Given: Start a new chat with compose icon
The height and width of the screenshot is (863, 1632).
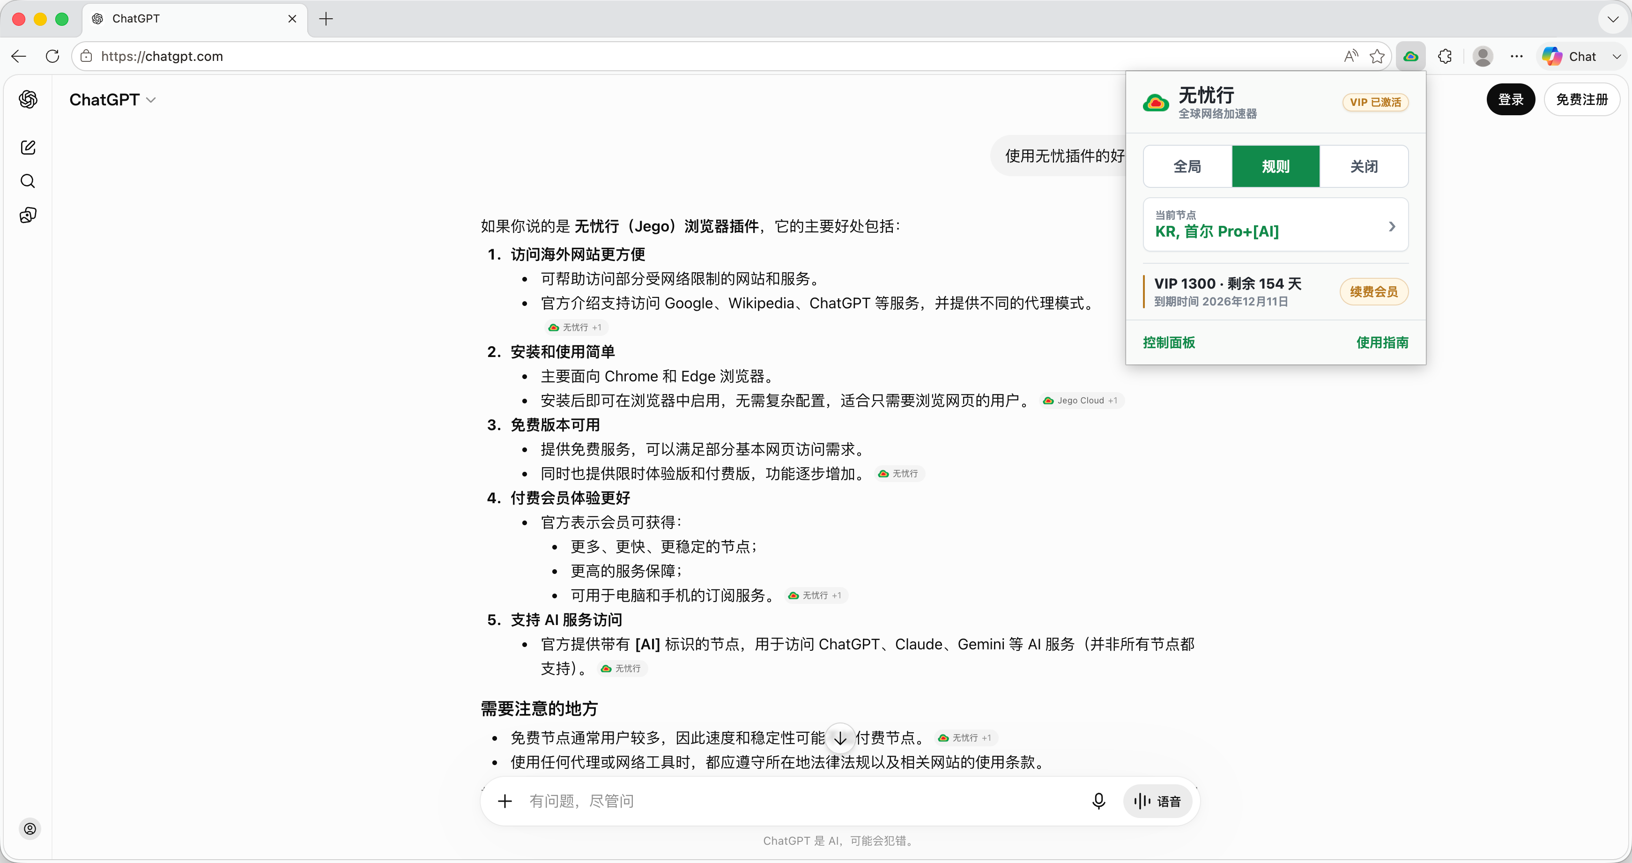Looking at the screenshot, I should tap(28, 148).
